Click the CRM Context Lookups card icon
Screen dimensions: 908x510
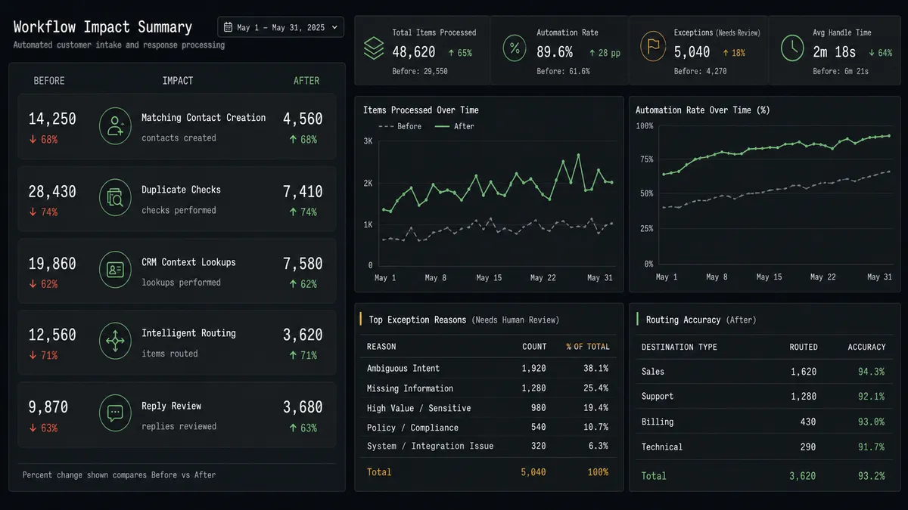[x=115, y=270]
